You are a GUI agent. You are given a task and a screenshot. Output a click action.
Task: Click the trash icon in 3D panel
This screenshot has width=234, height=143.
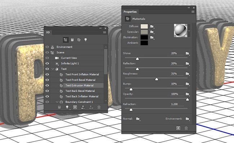99,107
